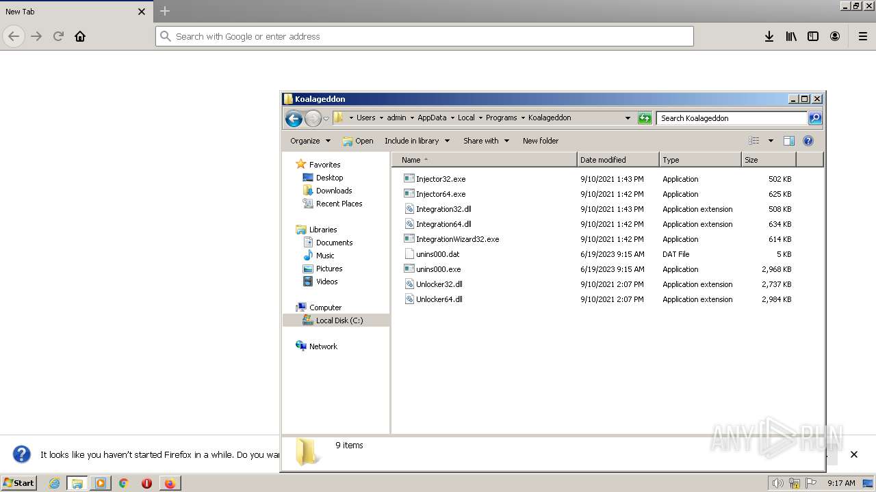
Task: Select Unlocker64.dll file name
Action: (x=439, y=299)
